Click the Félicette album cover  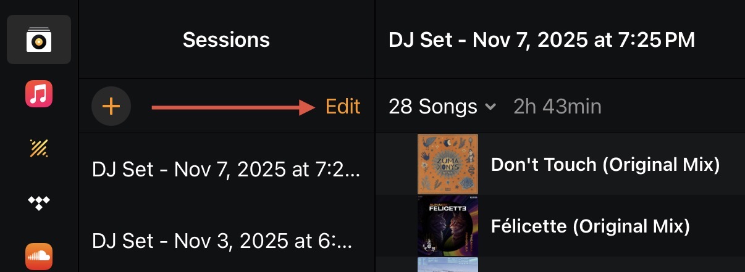click(x=448, y=226)
